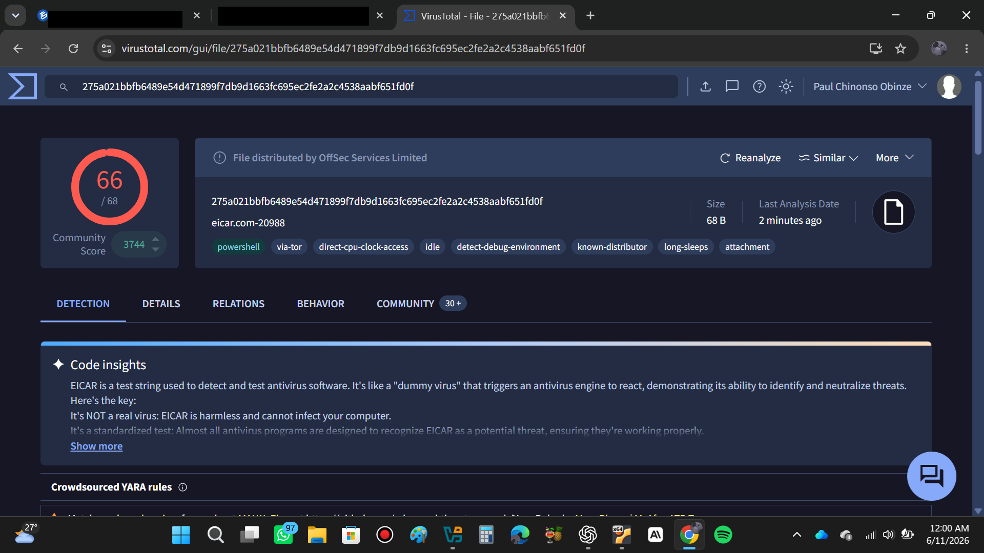Screen dimensions: 984x553
Task: Open the user profile avatar
Action: coord(949,87)
